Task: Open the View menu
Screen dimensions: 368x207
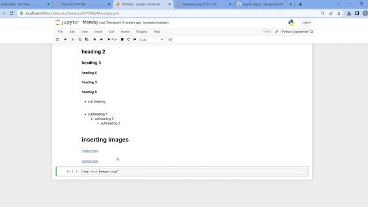Action: pos(85,32)
